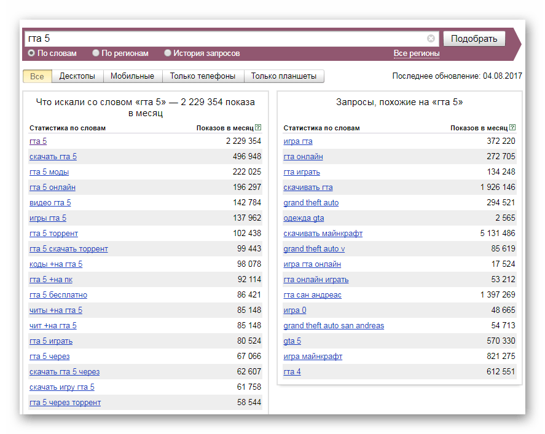
Task: Open the 'игра гта онлайн' link
Action: point(312,264)
